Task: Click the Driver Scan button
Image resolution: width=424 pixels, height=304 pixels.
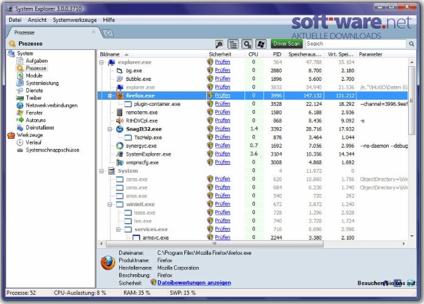Action: (x=287, y=44)
